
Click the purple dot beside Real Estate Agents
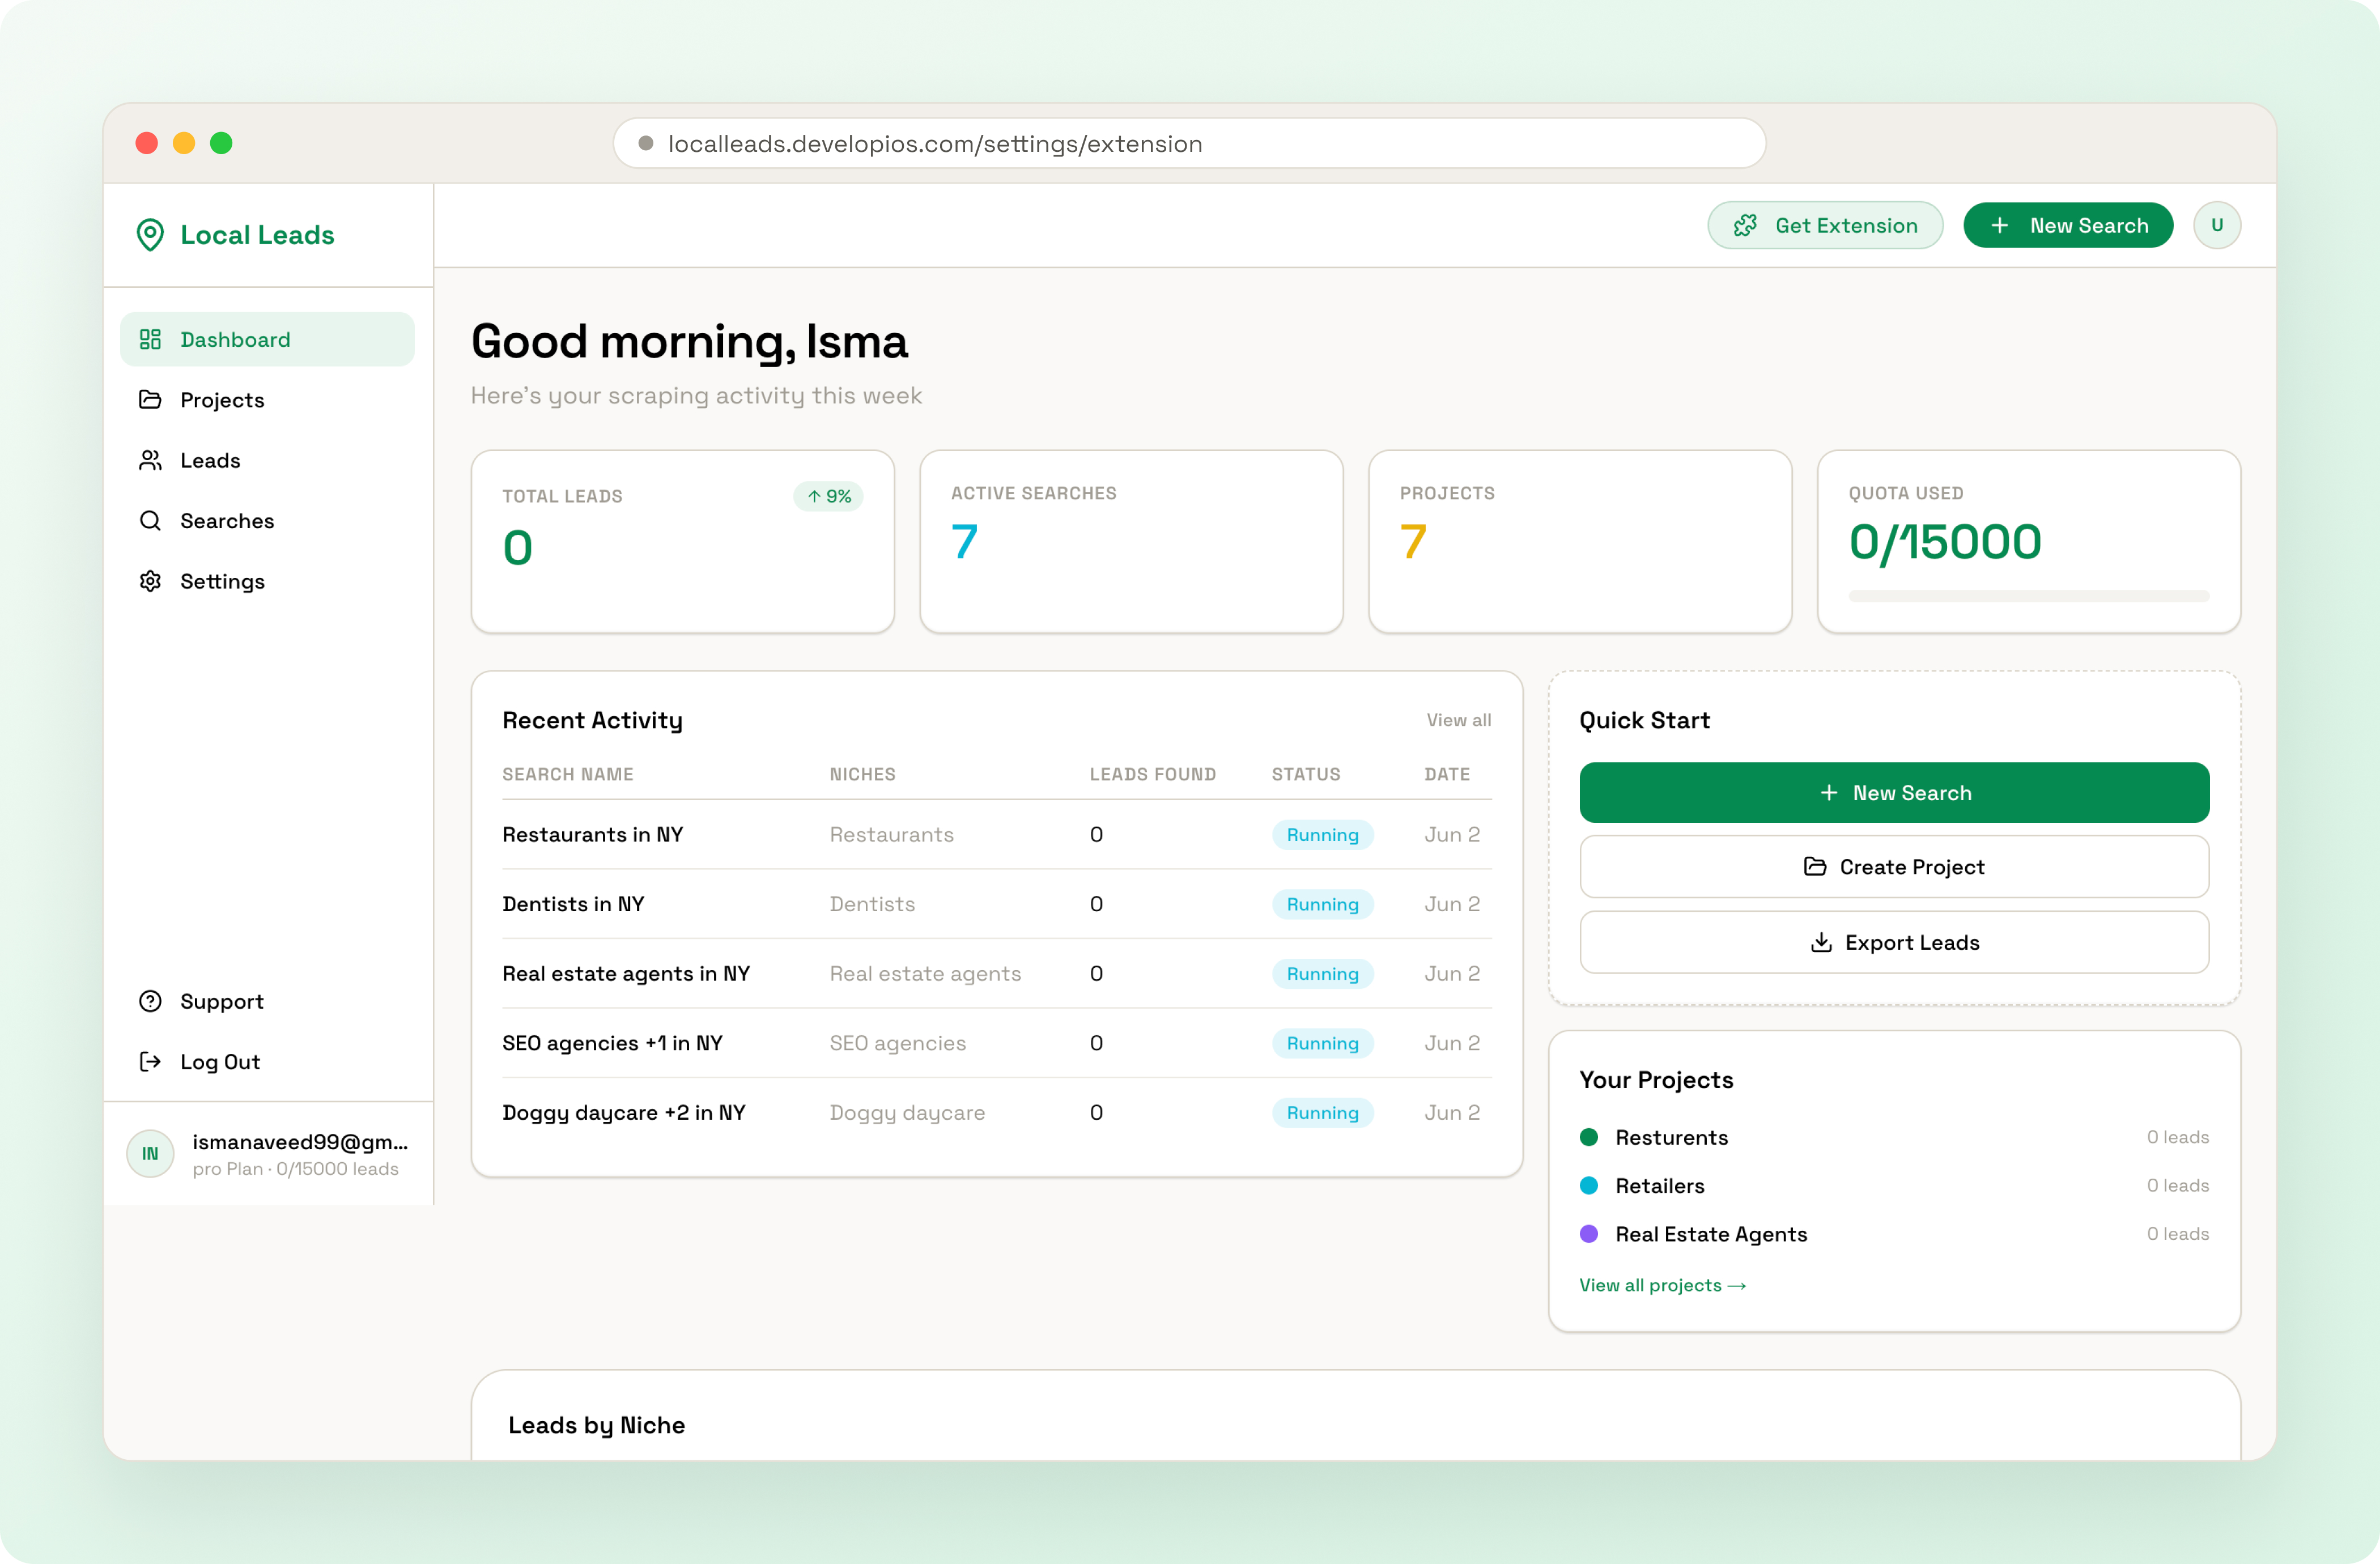point(1589,1234)
